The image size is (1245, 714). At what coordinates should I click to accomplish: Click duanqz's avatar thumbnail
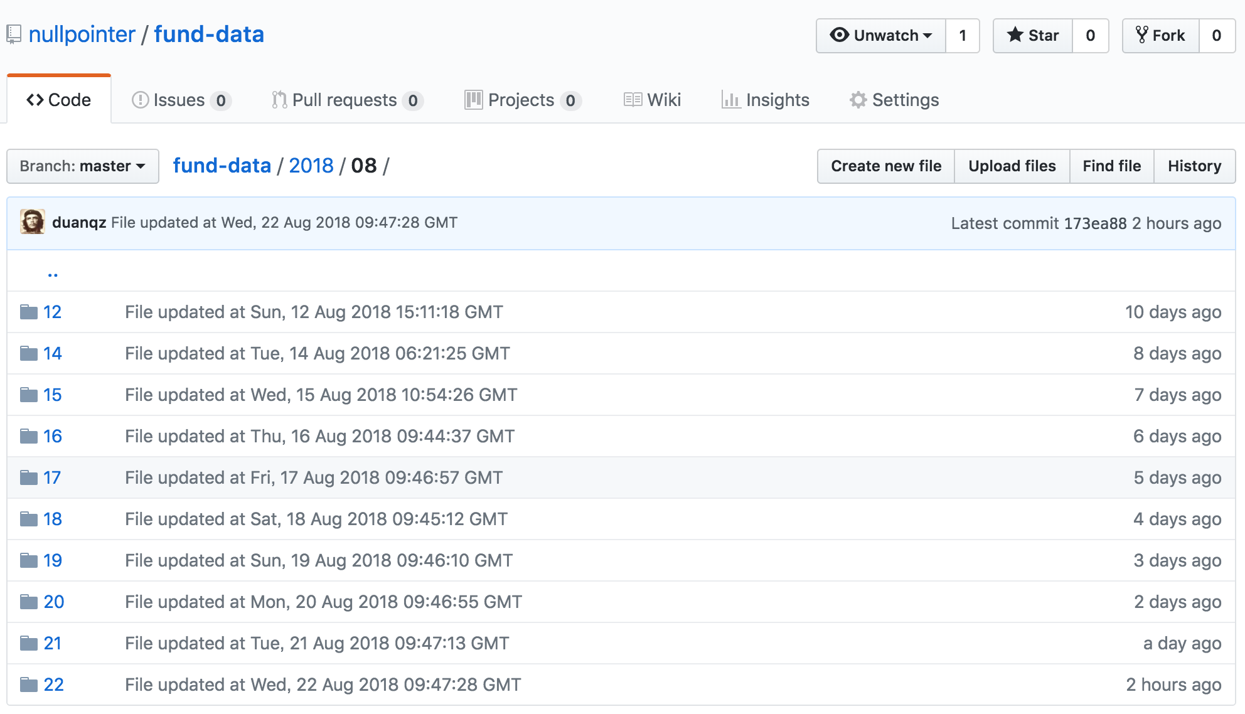[x=33, y=222]
